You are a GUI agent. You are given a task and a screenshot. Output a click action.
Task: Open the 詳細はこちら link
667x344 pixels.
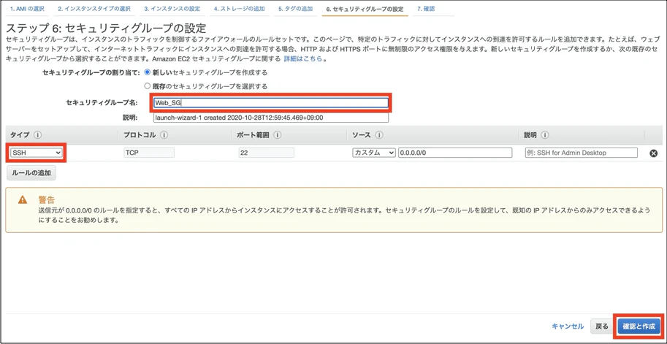tap(303, 58)
